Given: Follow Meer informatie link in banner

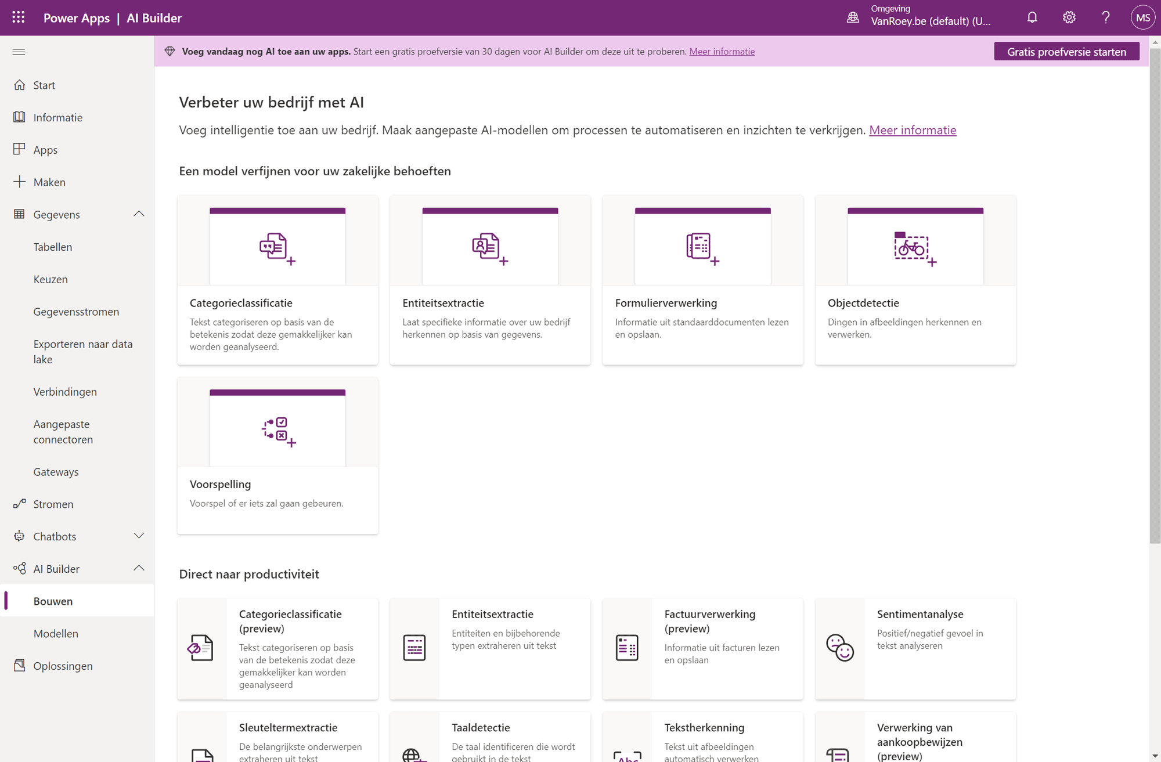Looking at the screenshot, I should click(x=722, y=51).
